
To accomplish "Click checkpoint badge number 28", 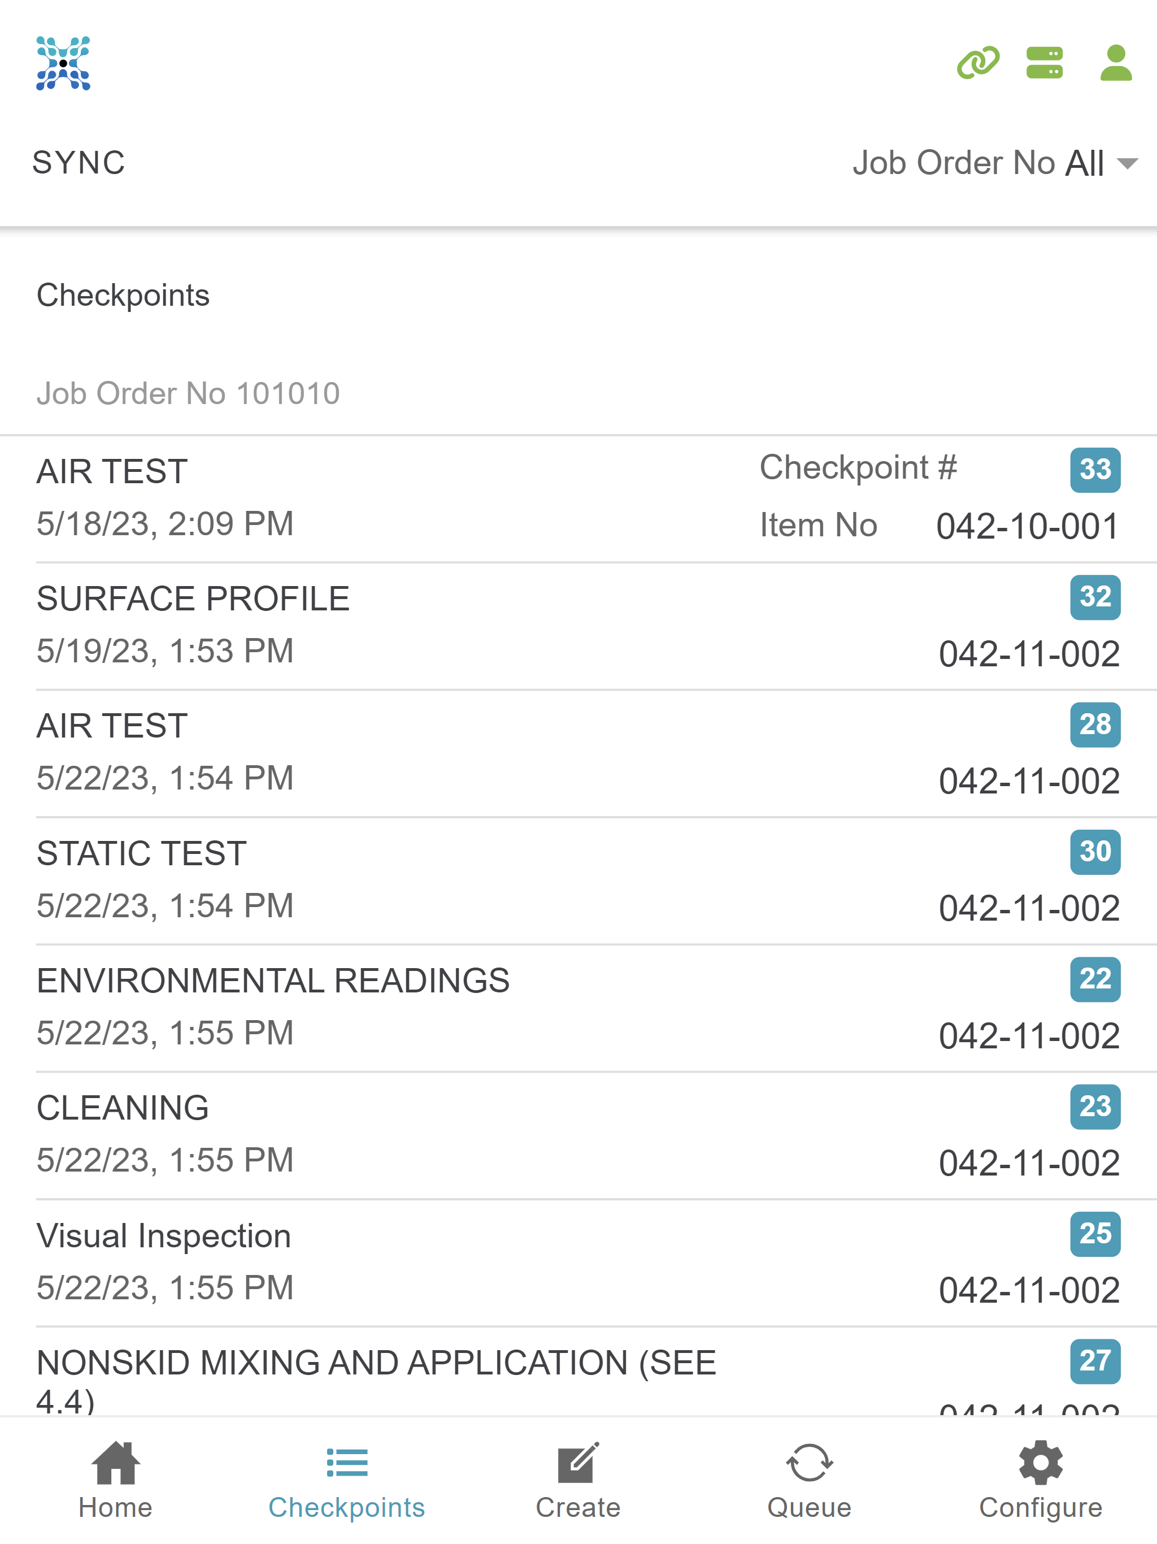I will coord(1095,725).
